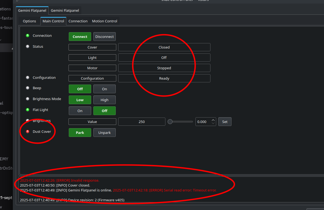Click the Cover closed info log line
324x210 pixels.
point(55,185)
